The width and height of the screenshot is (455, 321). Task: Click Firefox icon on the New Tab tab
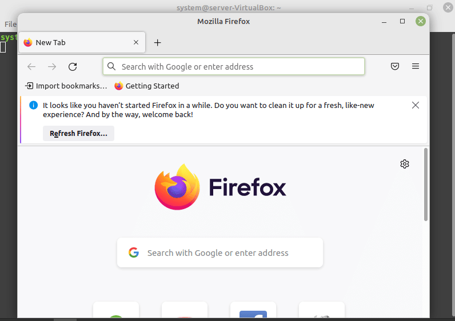(28, 42)
